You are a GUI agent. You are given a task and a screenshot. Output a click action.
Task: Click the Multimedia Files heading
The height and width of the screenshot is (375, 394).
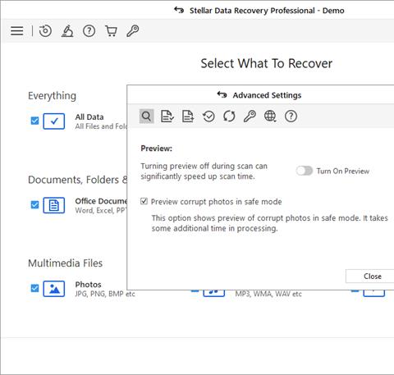65,263
